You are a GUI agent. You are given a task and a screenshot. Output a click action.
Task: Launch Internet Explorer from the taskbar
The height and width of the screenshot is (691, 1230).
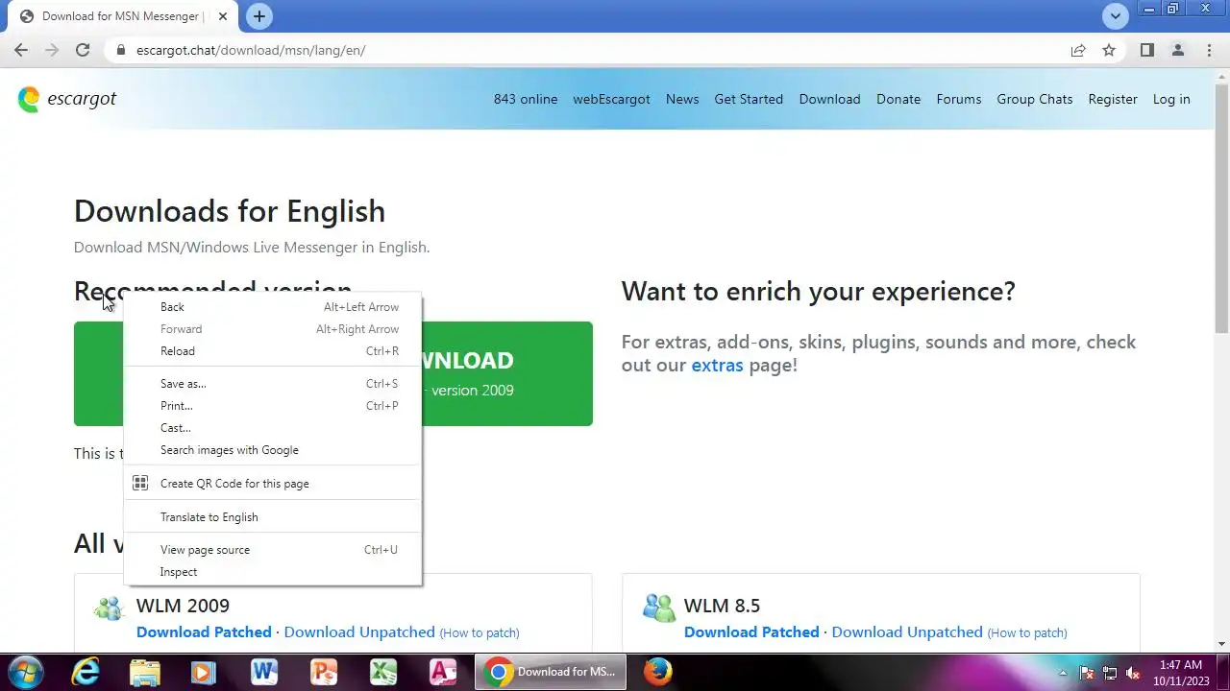pos(86,672)
